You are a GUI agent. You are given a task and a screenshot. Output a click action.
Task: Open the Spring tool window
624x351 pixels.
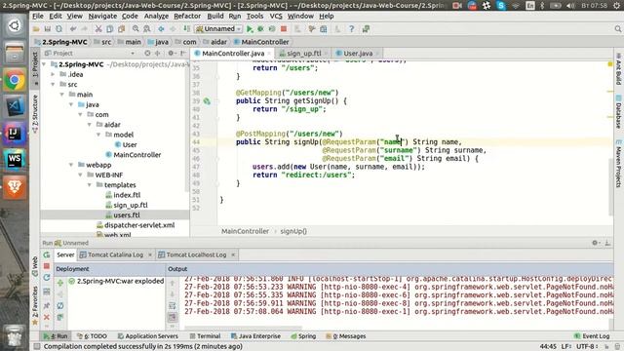click(x=303, y=336)
